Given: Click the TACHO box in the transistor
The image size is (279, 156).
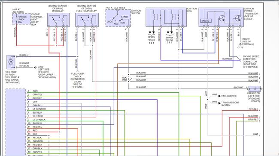Looking at the screenshot, I should point(206,21).
